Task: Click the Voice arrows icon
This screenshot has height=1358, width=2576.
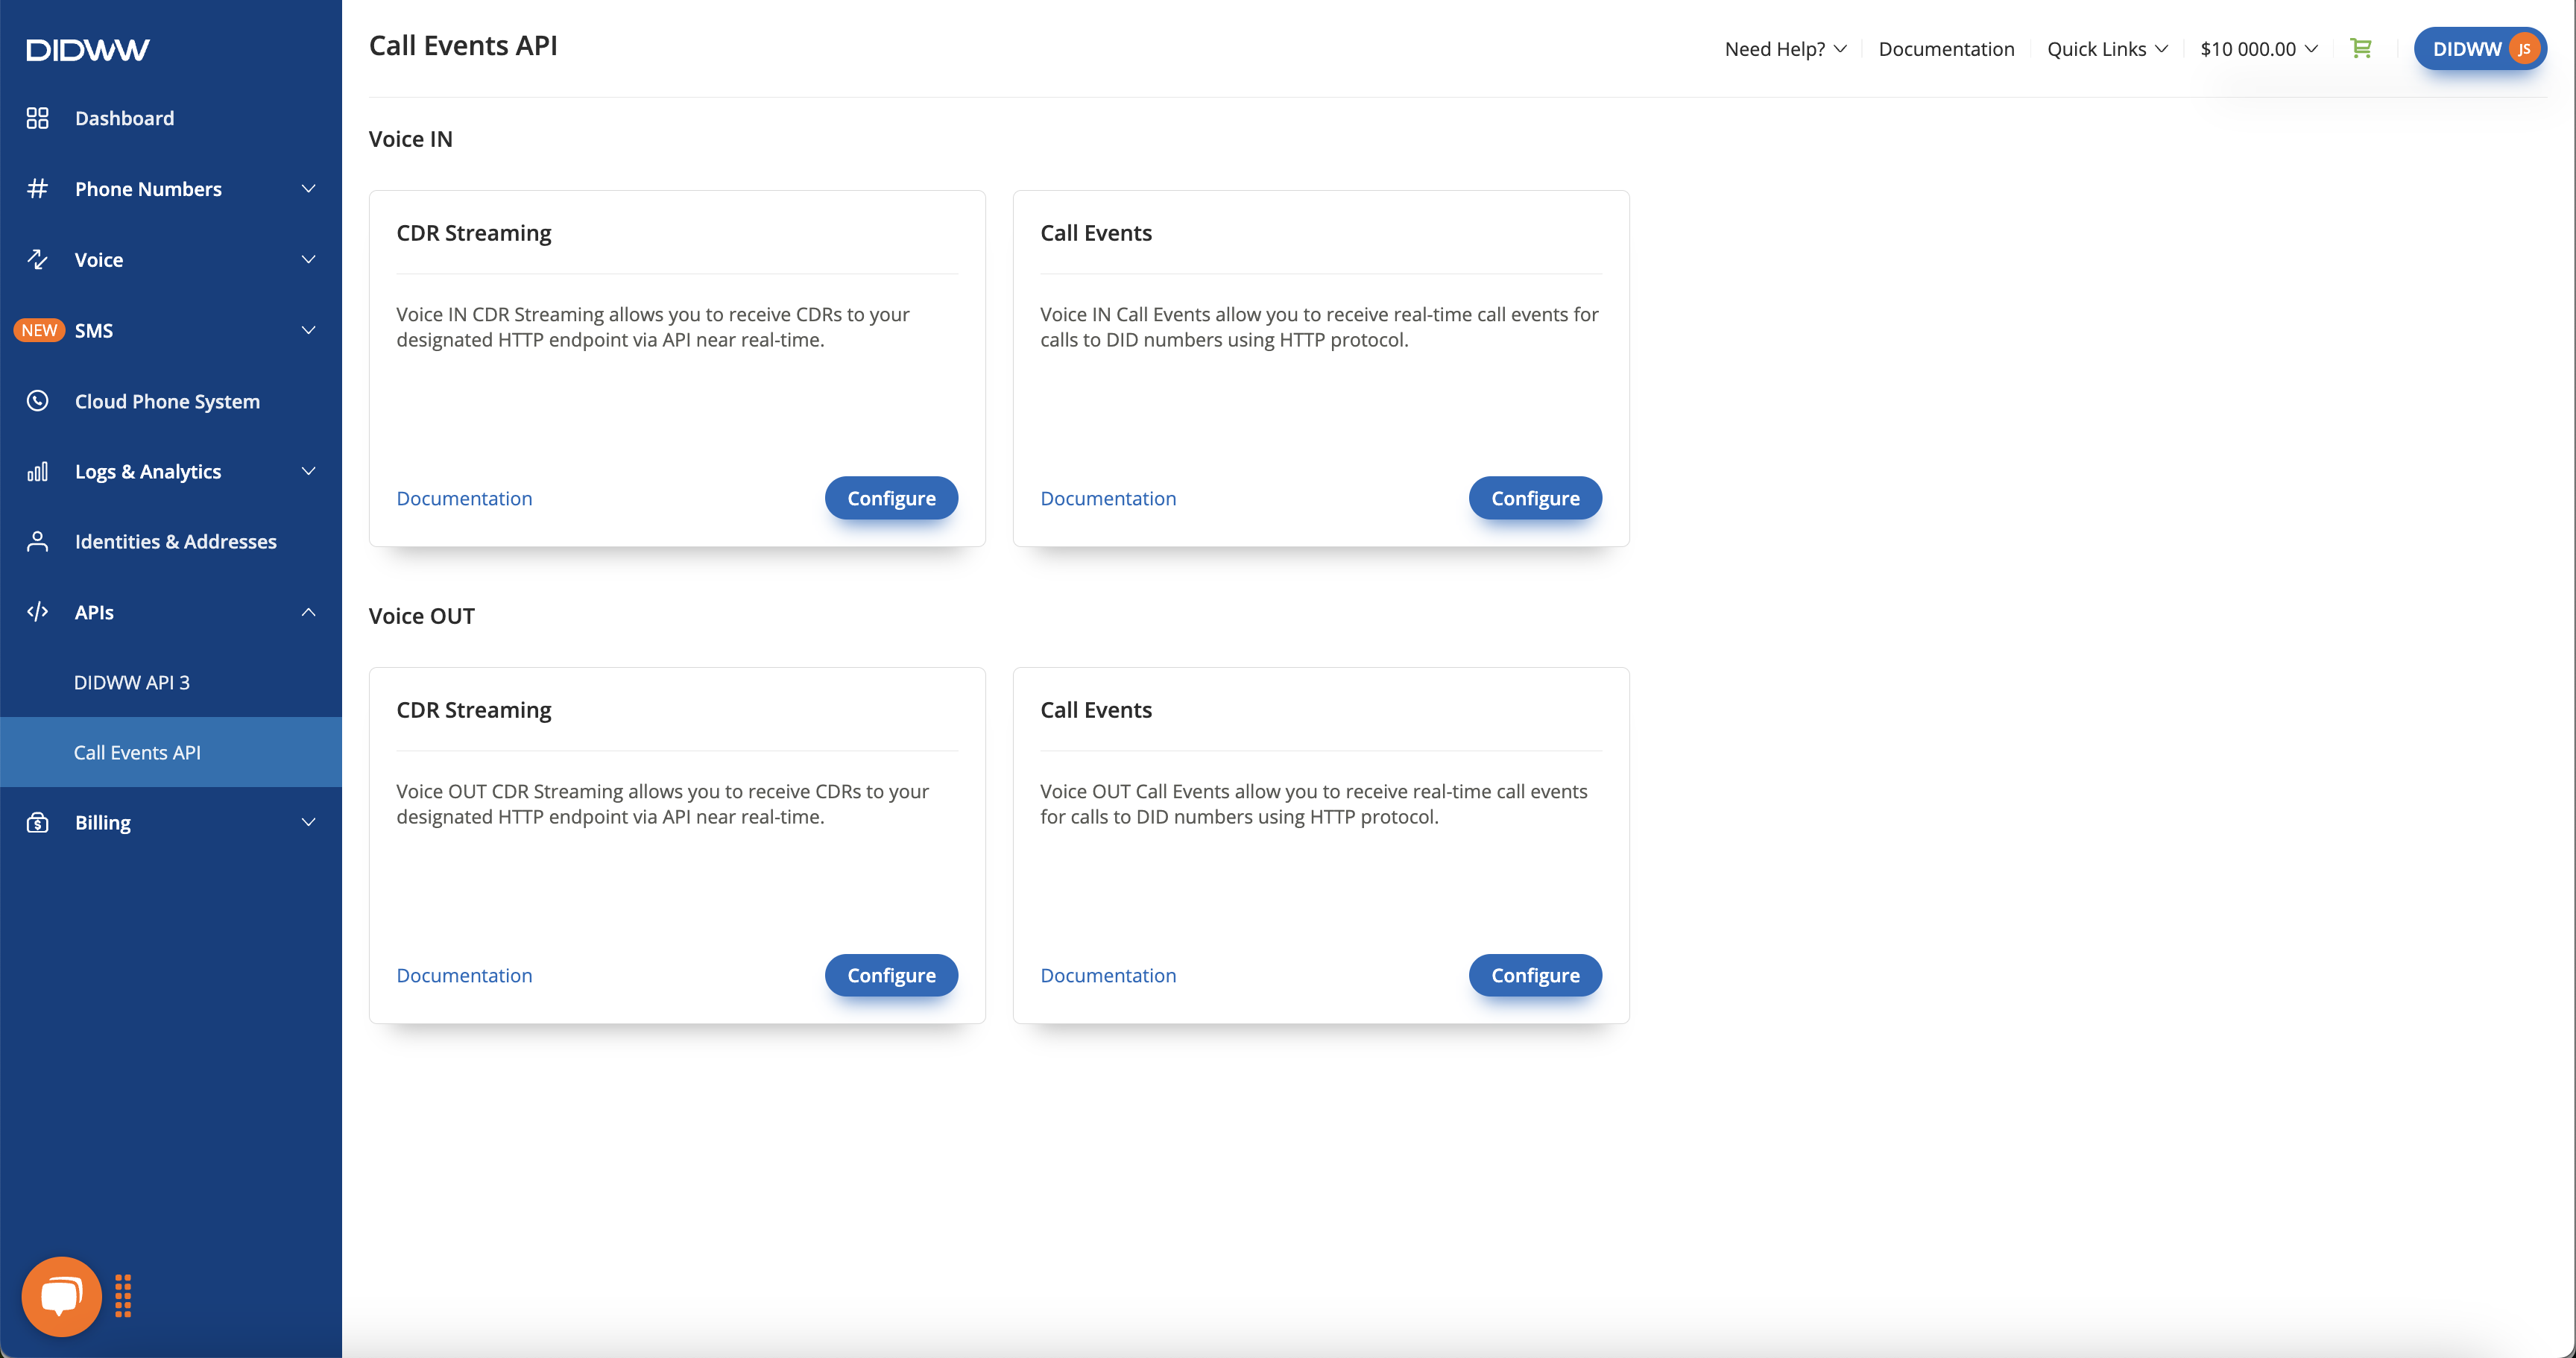Action: 37,259
